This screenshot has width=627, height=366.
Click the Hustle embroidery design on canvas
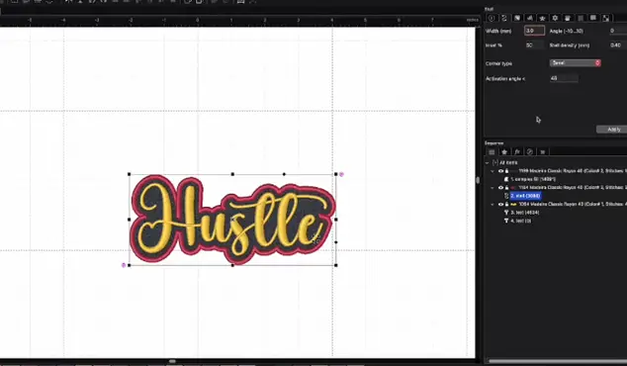coord(232,220)
